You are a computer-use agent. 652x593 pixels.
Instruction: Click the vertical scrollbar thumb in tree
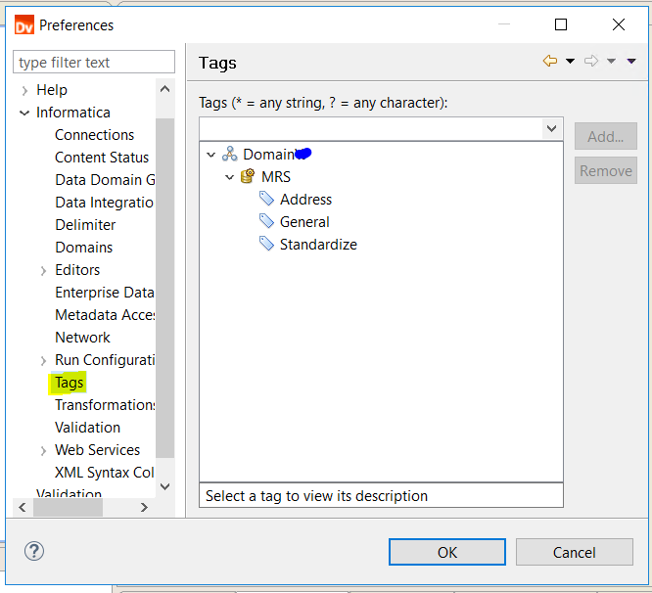[x=165, y=288]
